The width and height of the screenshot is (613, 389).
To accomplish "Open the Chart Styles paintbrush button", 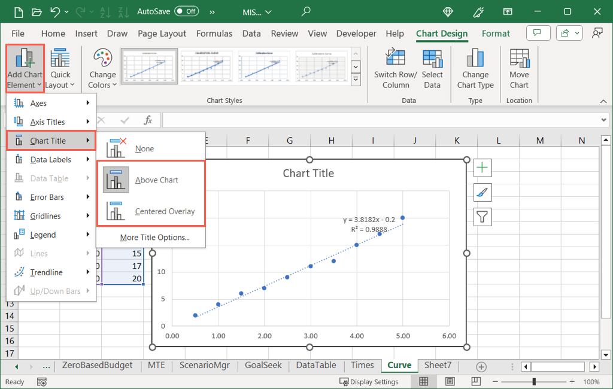I will [x=482, y=192].
